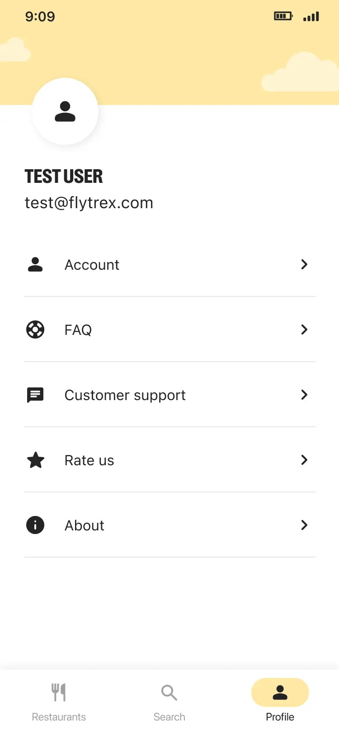
Task: Tap the profile avatar picture
Action: [x=65, y=111]
